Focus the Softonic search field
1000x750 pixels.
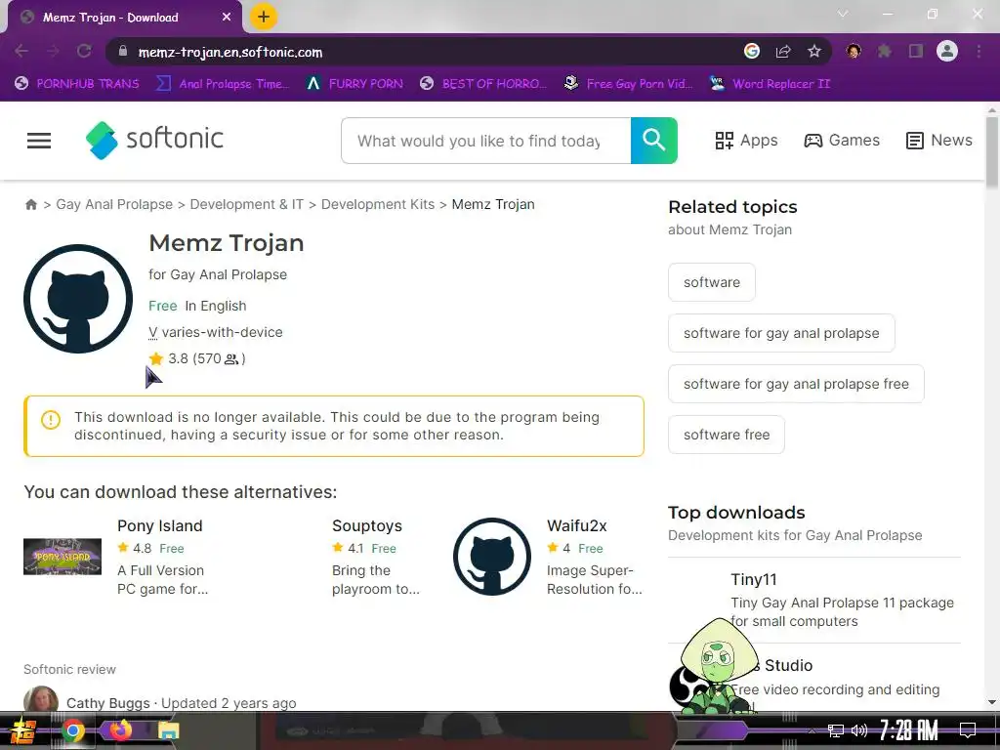point(486,141)
